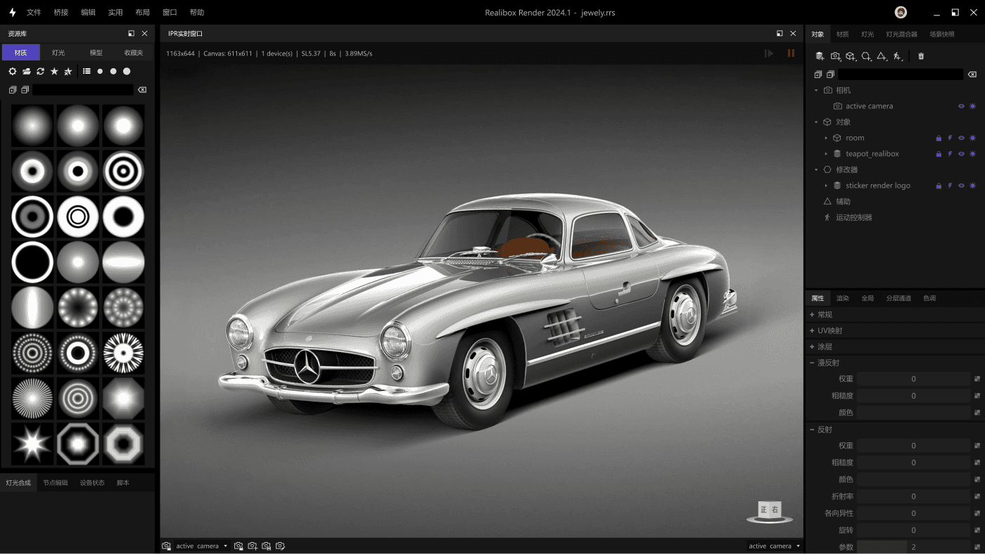This screenshot has height=554, width=985.
Task: Switch to the 灯光 library tab
Action: pyautogui.click(x=58, y=53)
